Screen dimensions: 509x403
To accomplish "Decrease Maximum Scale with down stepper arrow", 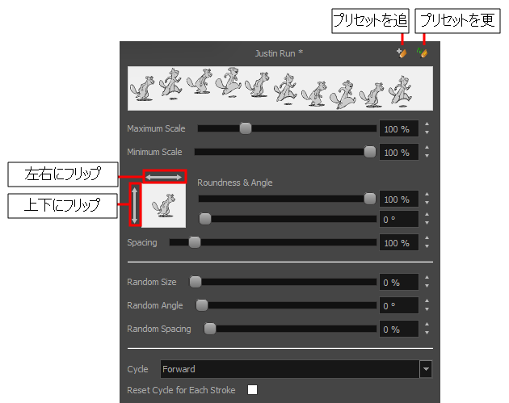I will pos(427,132).
